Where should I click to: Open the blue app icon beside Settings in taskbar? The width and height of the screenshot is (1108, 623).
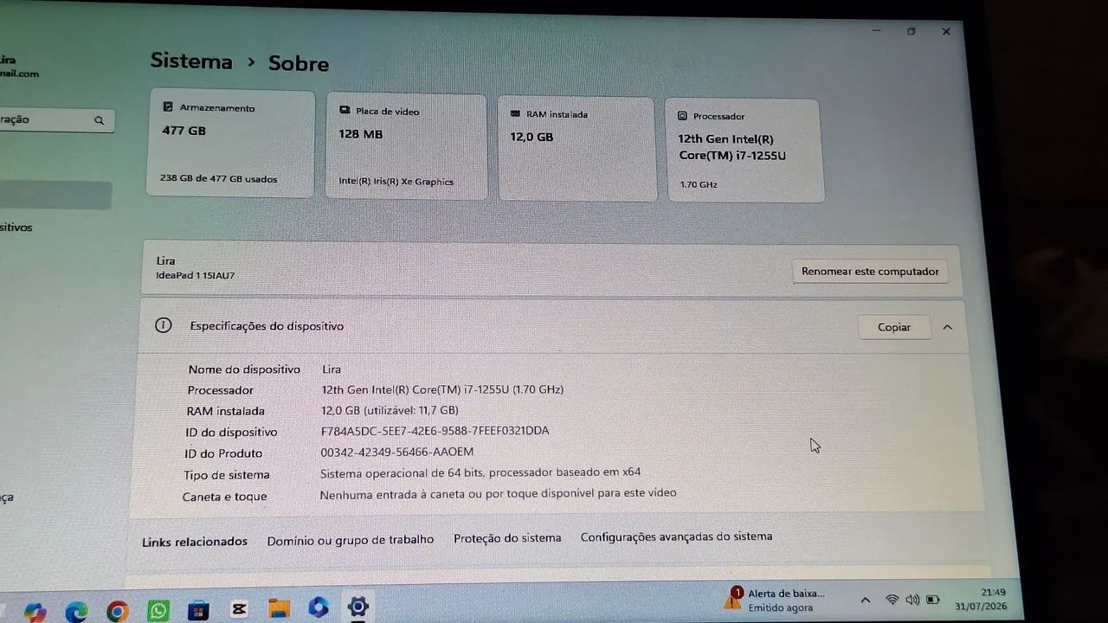[x=318, y=607]
